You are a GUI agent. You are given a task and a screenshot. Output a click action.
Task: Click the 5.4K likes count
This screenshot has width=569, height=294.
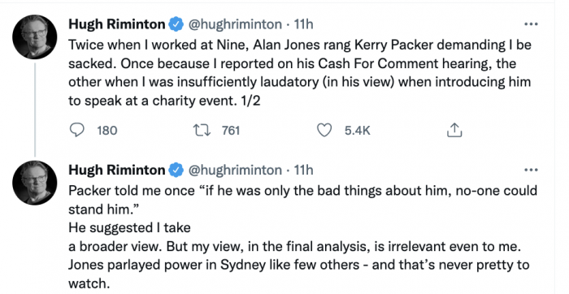click(x=358, y=131)
